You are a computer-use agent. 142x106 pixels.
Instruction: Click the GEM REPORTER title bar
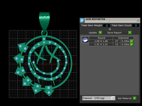pyautogui.click(x=110, y=20)
